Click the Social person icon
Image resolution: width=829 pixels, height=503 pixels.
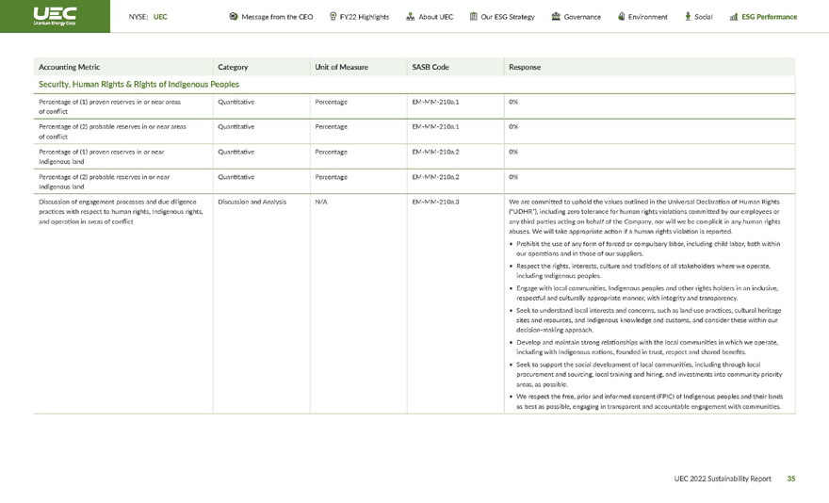(x=688, y=17)
